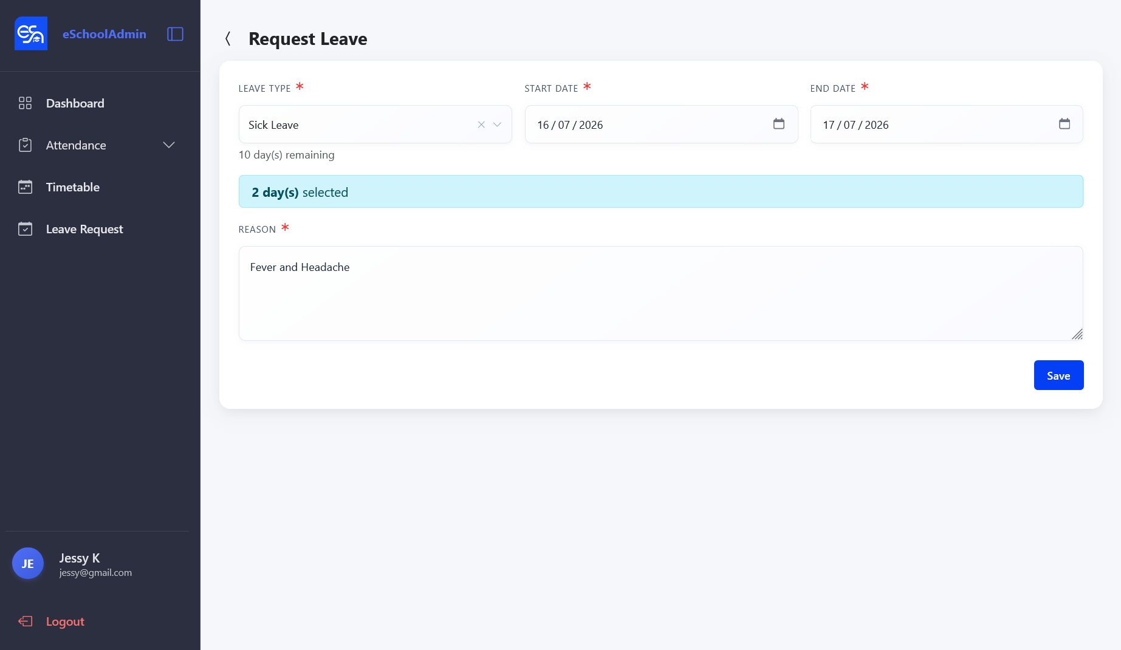Click the Dashboard grid icon
1121x650 pixels.
(x=25, y=103)
